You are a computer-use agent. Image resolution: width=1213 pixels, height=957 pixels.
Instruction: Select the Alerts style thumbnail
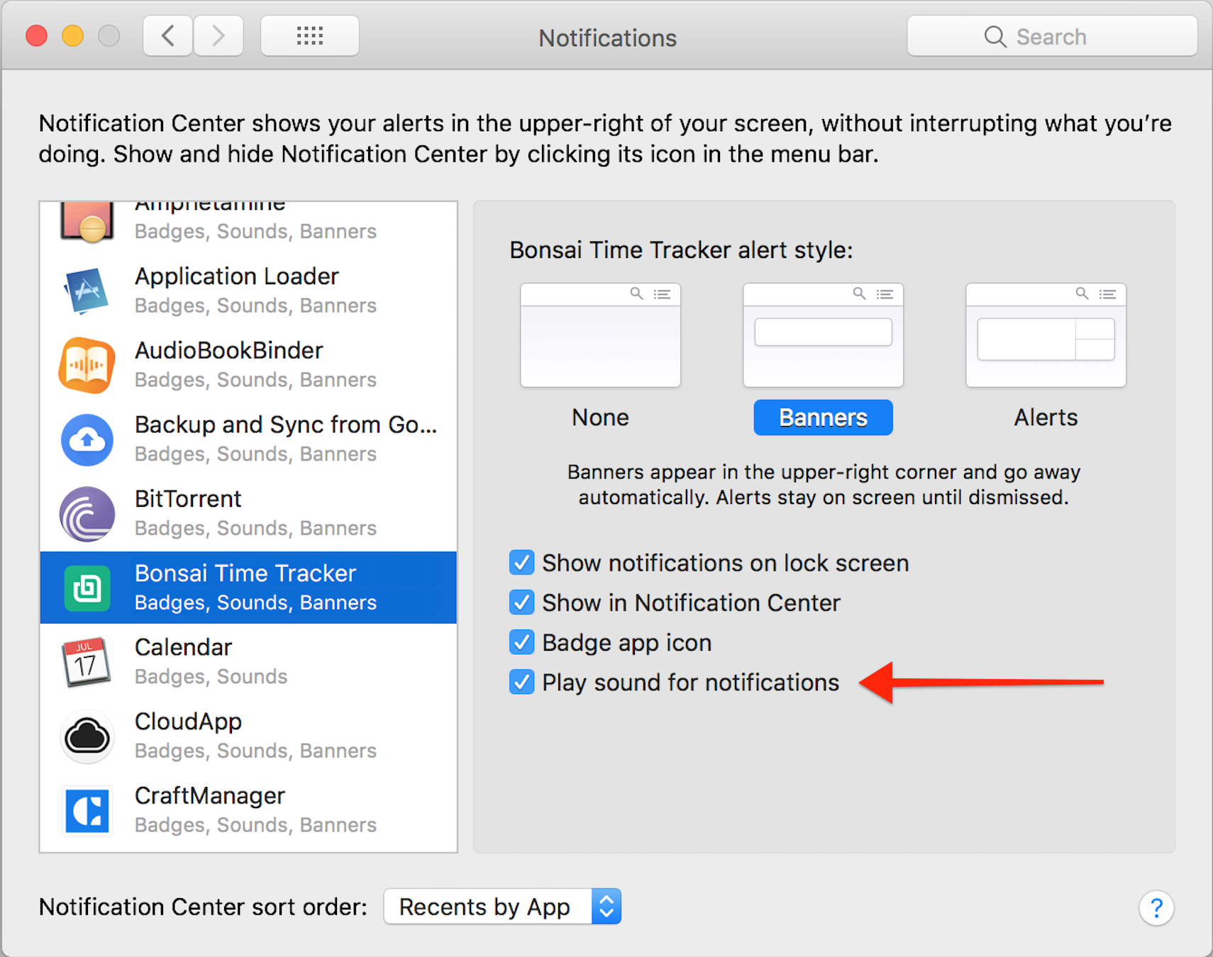coord(1046,335)
